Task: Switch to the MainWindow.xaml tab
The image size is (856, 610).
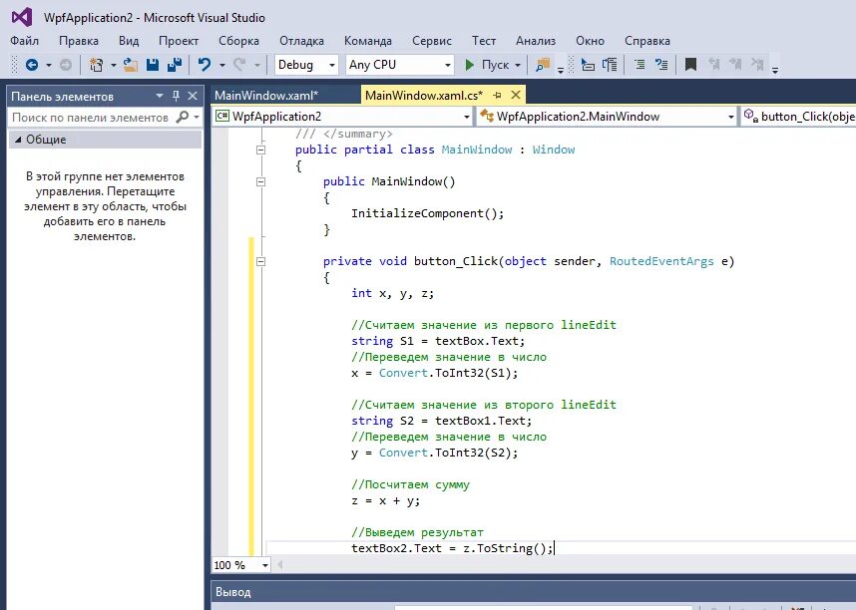Action: pos(266,96)
